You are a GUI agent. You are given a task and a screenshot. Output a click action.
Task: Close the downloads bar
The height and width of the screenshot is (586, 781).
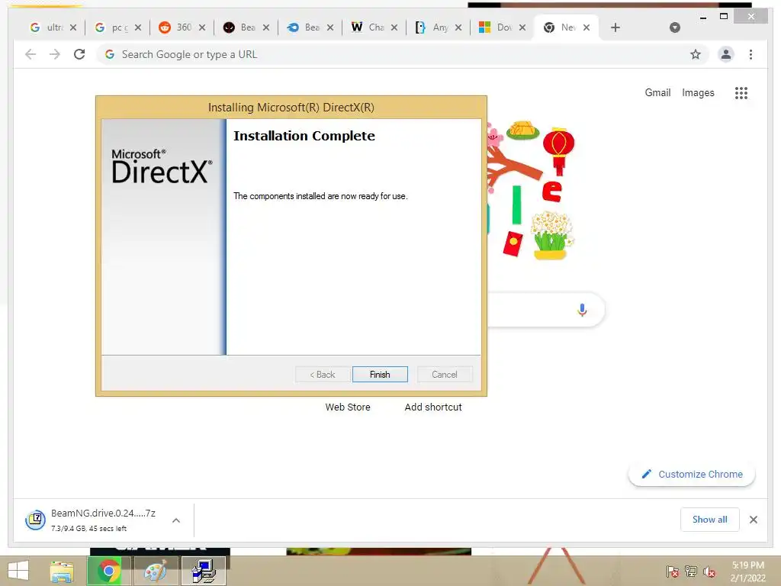coord(753,520)
